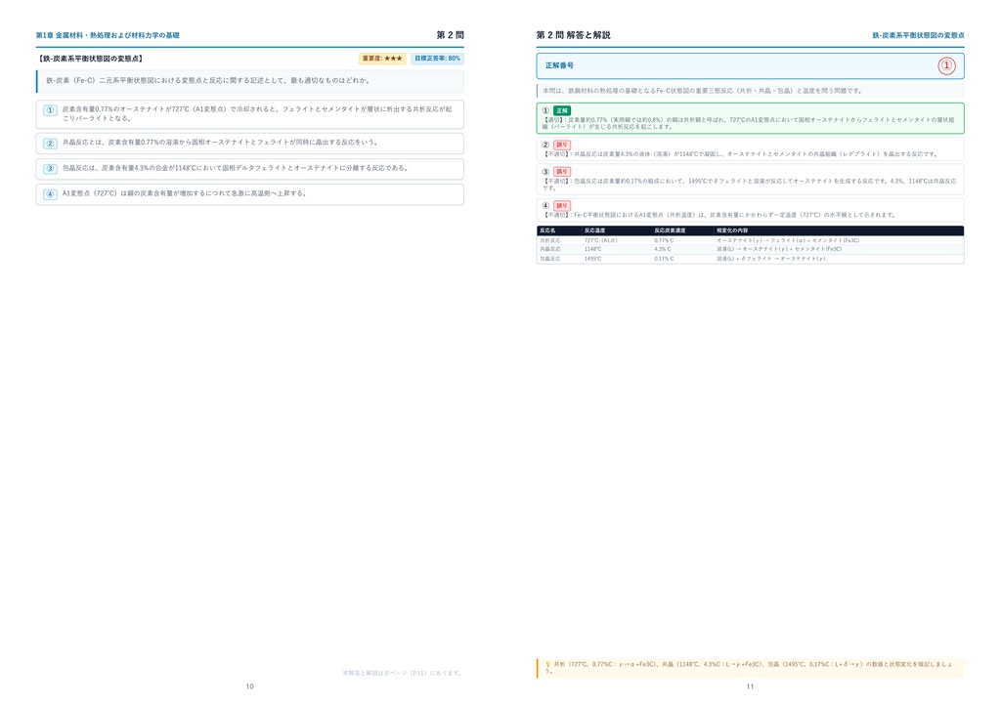The height and width of the screenshot is (707, 1001).
Task: Click the red 誤り badge in explanation ④
Action: tap(562, 206)
